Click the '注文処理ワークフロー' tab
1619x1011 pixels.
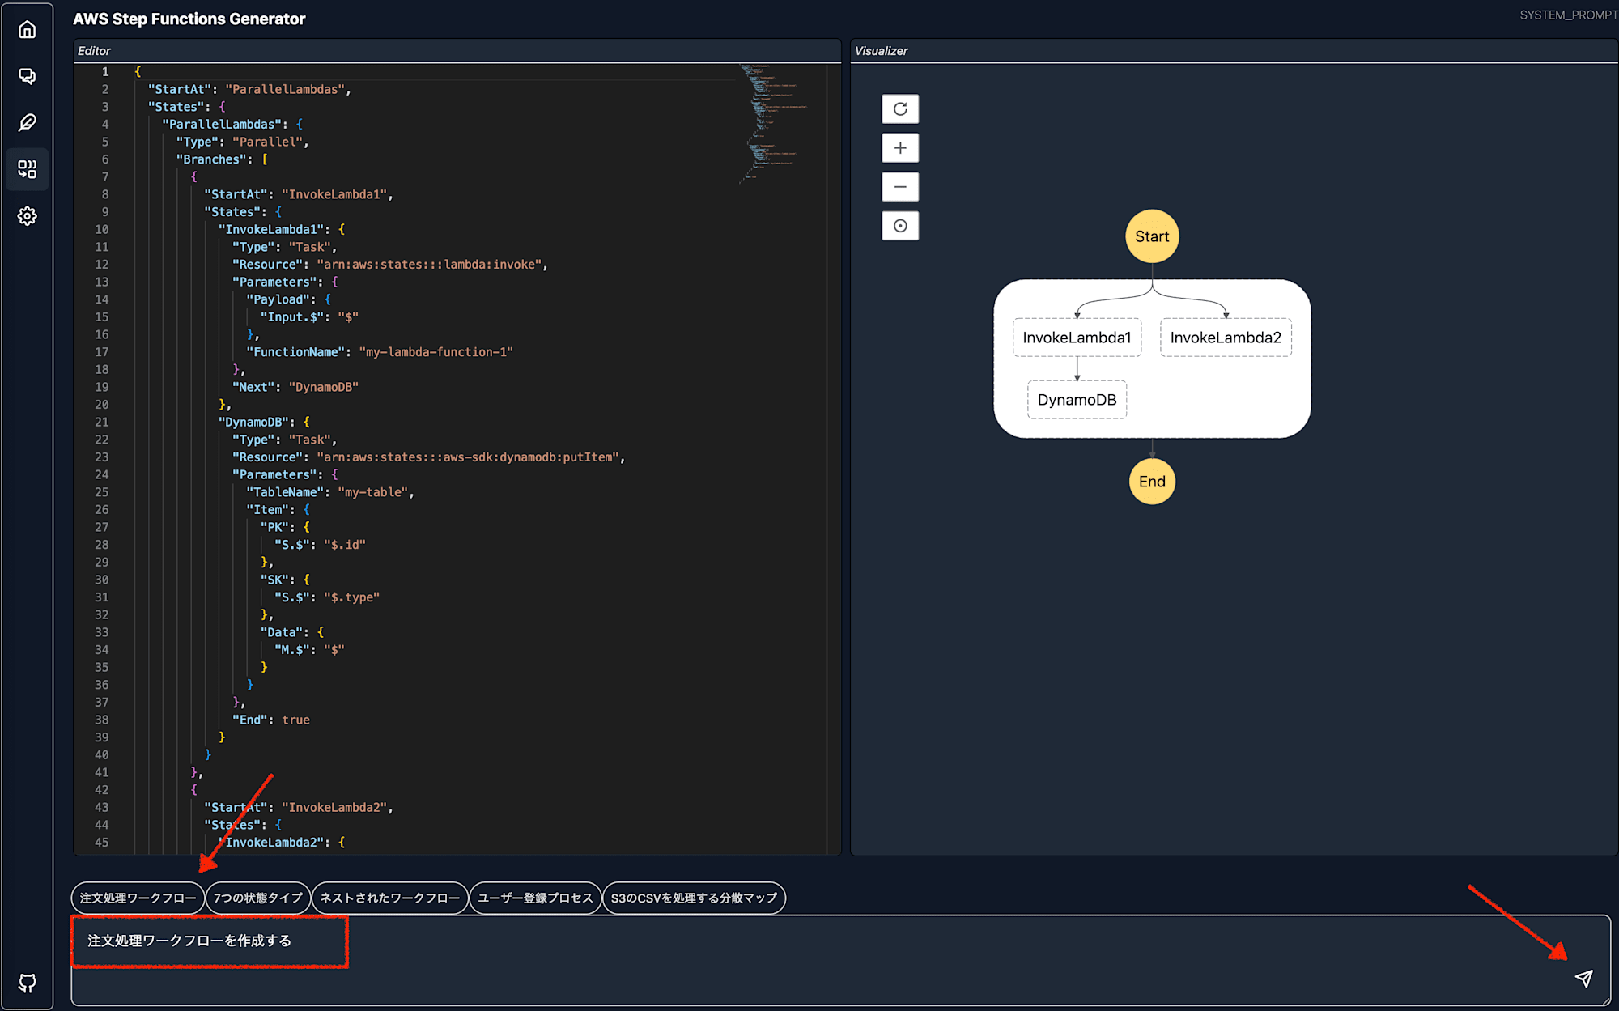click(140, 897)
